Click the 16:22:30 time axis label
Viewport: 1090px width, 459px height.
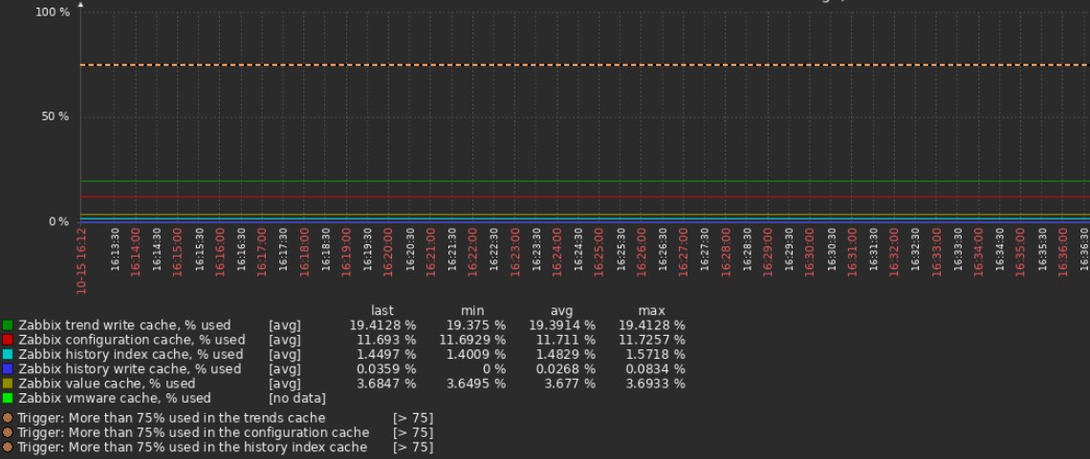click(493, 250)
